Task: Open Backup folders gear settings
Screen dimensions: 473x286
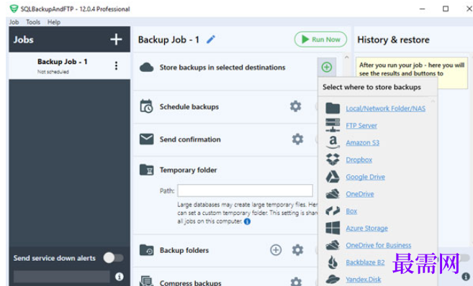Action: (x=297, y=250)
